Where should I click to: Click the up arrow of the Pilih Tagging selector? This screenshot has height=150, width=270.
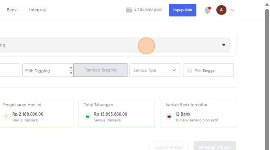71,68
